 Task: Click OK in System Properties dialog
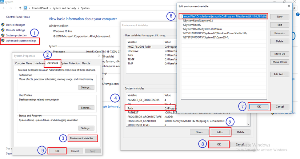coord(57,151)
